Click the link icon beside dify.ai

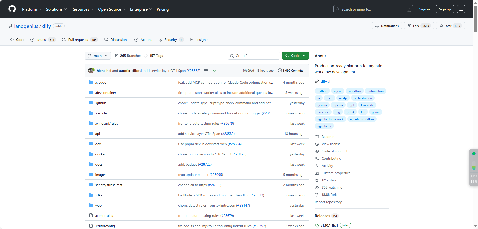[x=317, y=81]
